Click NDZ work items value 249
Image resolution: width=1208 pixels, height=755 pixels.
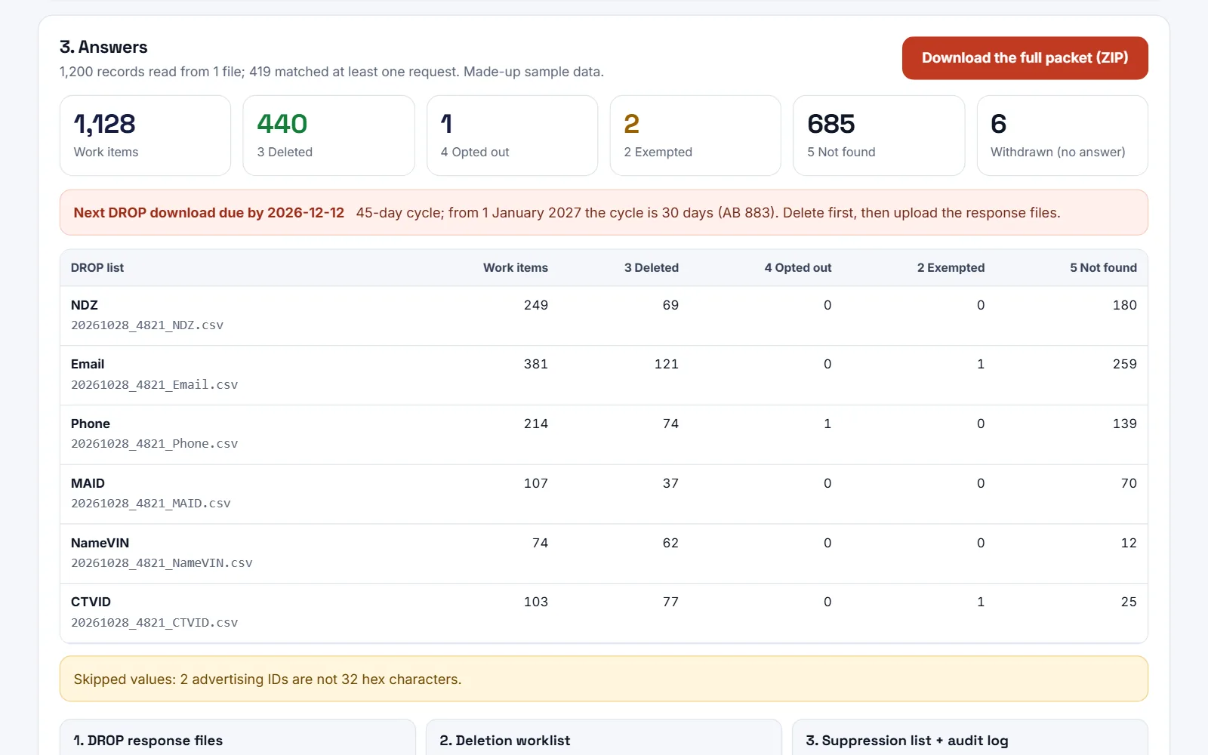coord(536,305)
